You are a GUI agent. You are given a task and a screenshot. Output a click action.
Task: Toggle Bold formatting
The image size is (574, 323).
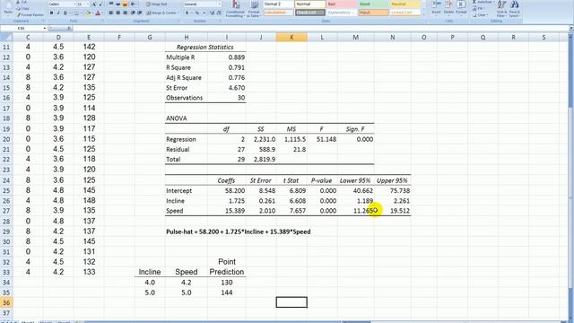coord(51,13)
